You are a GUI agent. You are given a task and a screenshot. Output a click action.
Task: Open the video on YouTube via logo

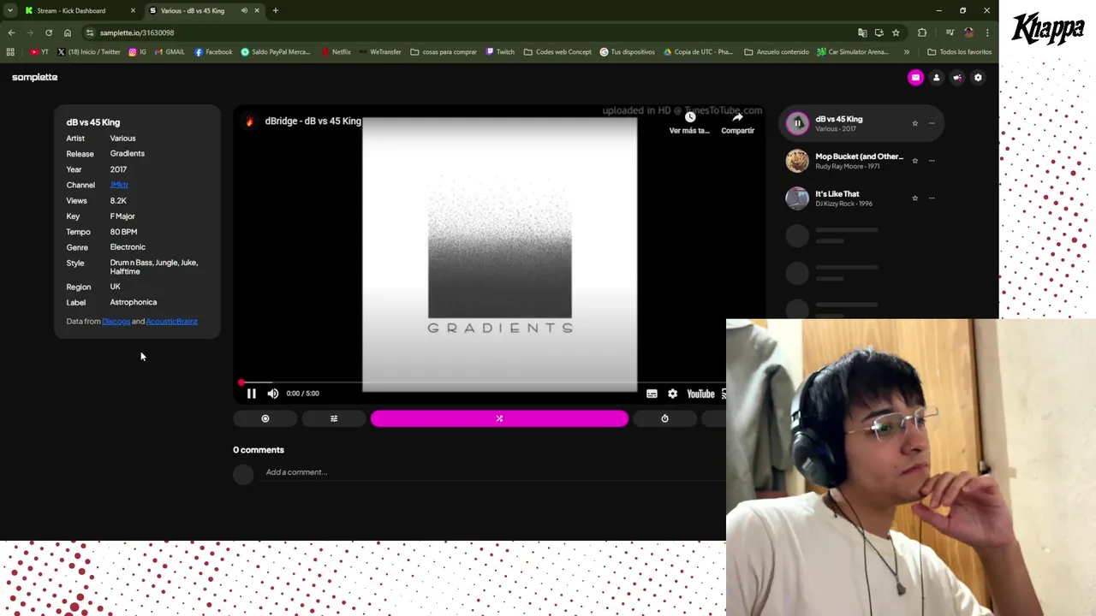coord(700,394)
